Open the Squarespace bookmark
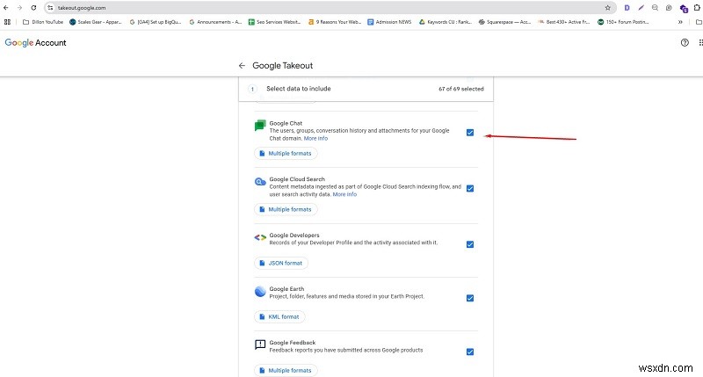703x377 pixels. pyautogui.click(x=504, y=21)
